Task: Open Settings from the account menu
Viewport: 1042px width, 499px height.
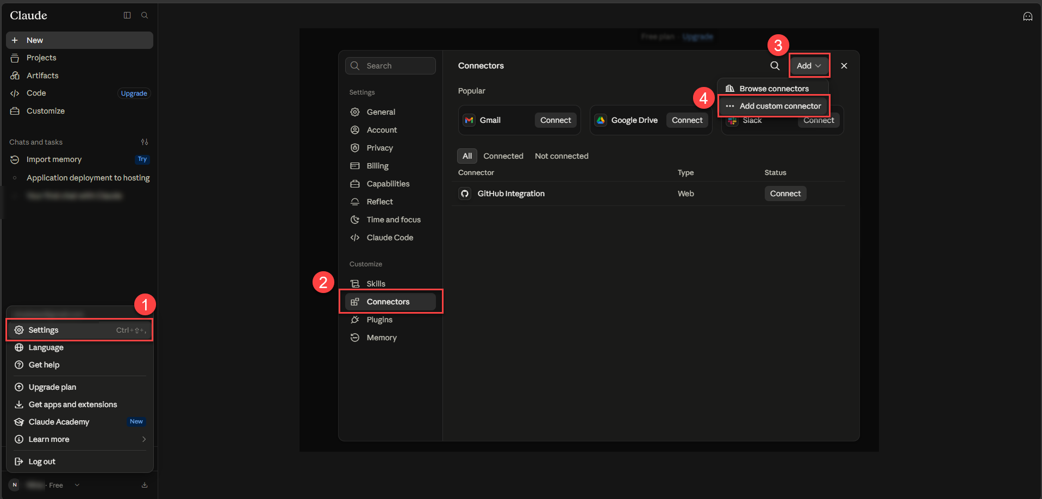Action: (80, 330)
